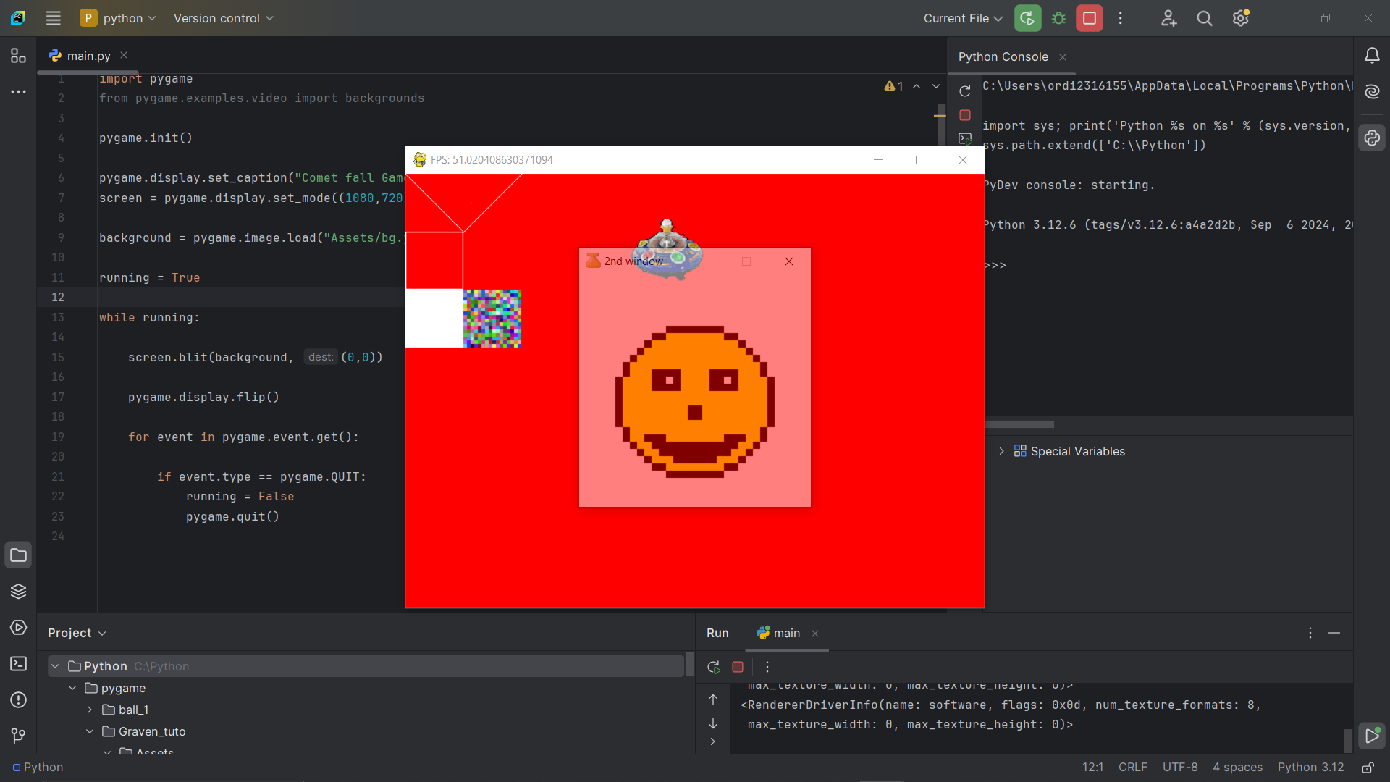
Task: Stop main process in Run panel
Action: pyautogui.click(x=738, y=667)
